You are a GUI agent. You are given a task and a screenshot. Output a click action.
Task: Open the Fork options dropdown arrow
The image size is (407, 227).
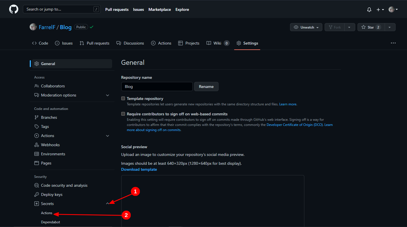(x=350, y=27)
